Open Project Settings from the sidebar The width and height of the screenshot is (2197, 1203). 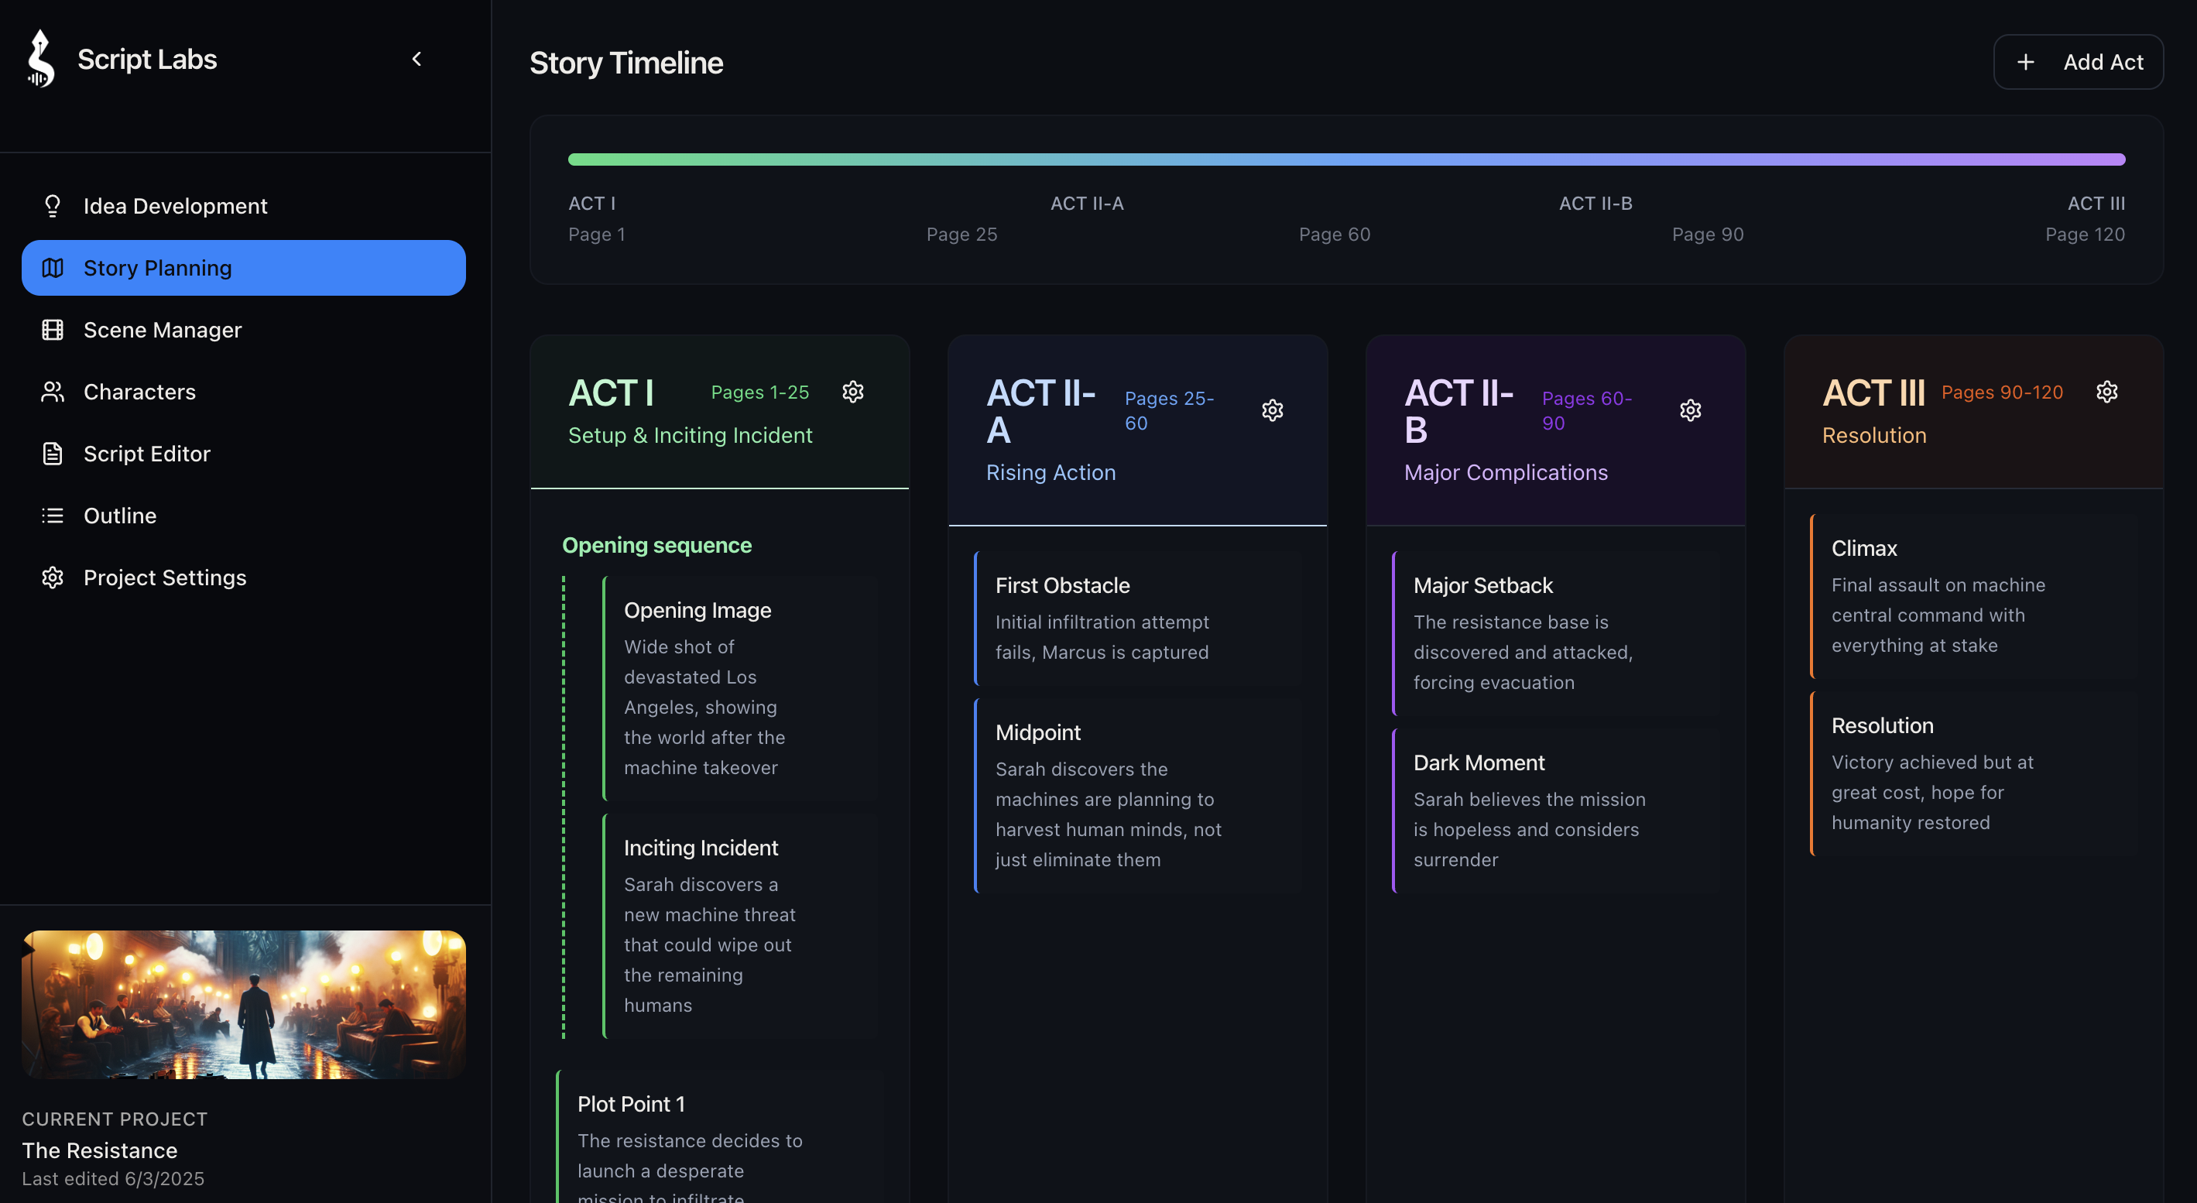[x=164, y=578]
